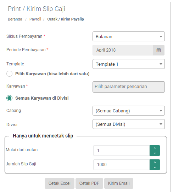This screenshot has width=173, height=194.
Task: Open the Periode Pembayaran calendar icon
Action: [158, 50]
